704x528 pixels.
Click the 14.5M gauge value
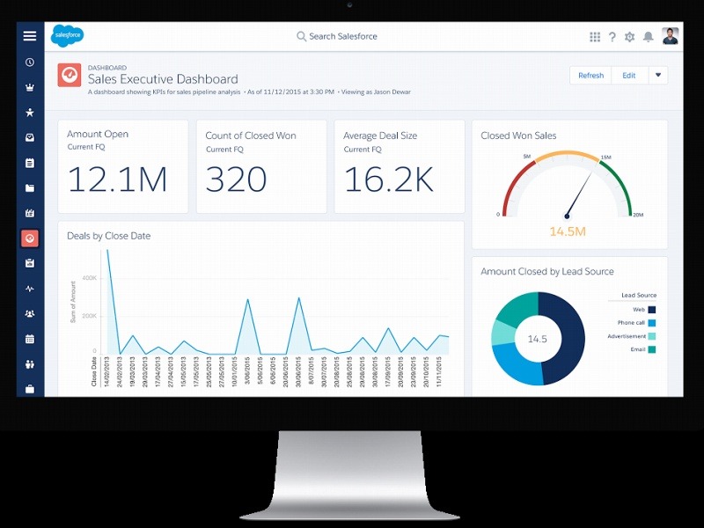(x=568, y=231)
